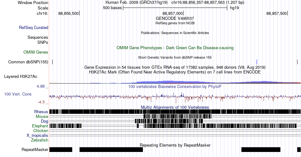
Task: Click the GENCODE V49lift37 track title
Action: click(x=175, y=19)
